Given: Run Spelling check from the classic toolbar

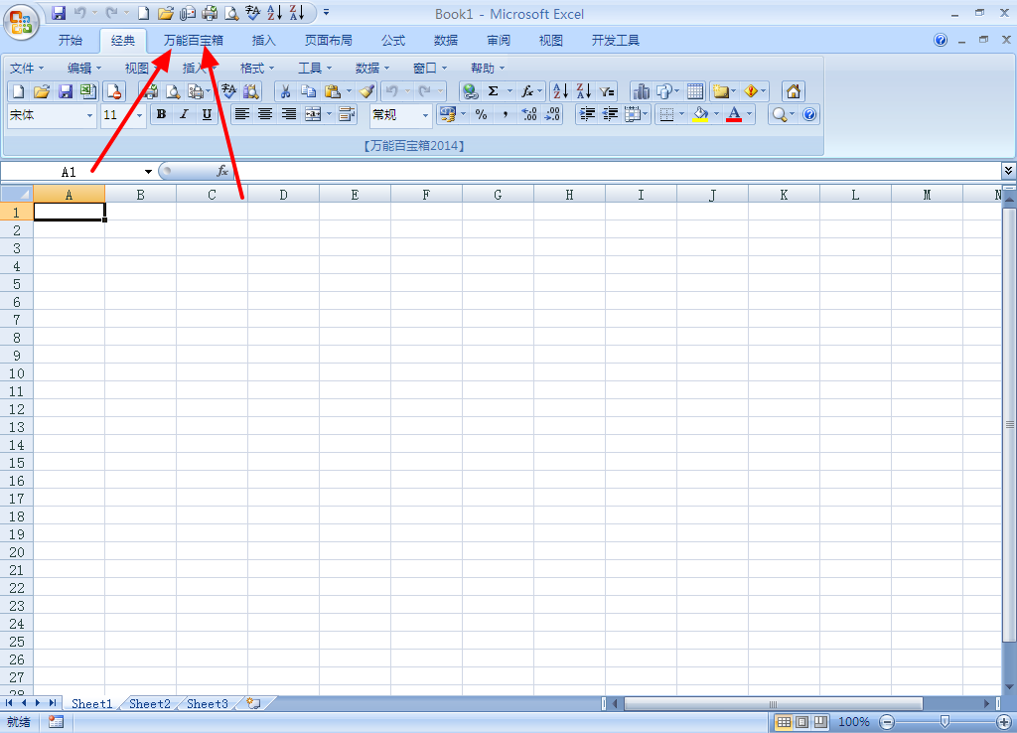Looking at the screenshot, I should point(228,91).
